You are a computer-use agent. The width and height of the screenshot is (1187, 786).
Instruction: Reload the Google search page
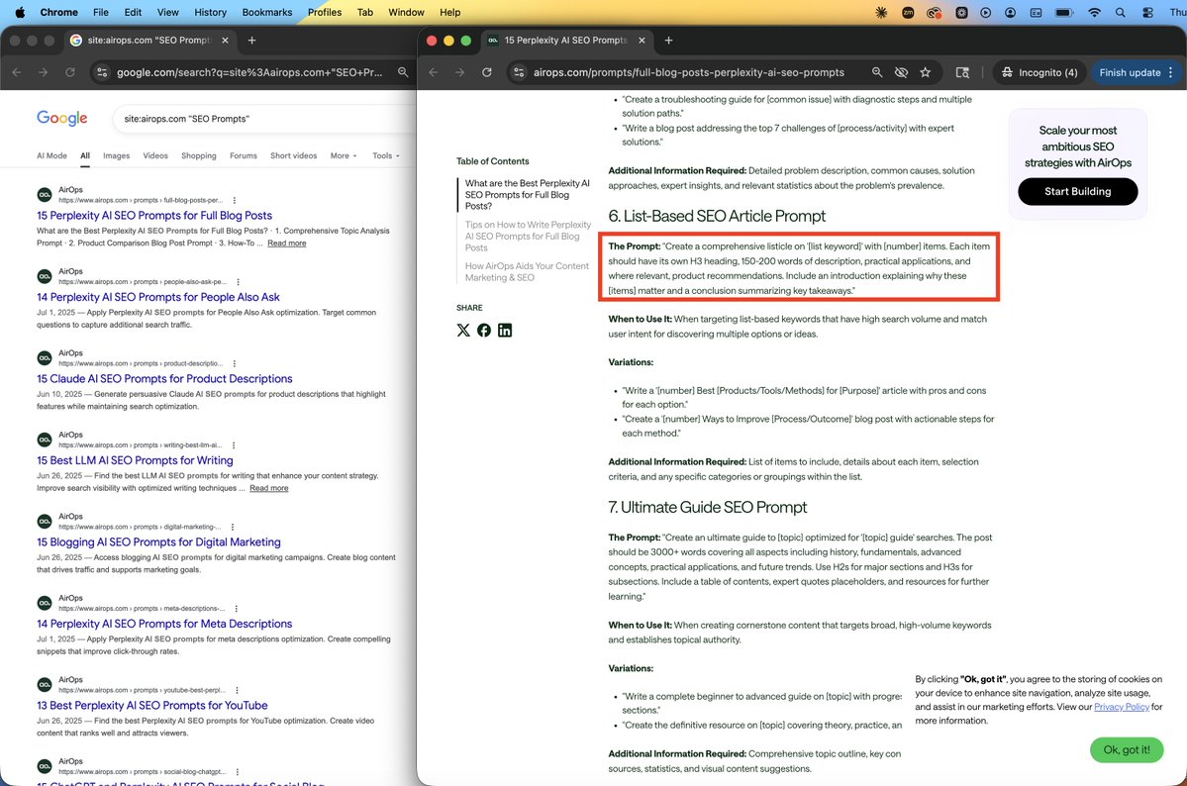[x=69, y=72]
